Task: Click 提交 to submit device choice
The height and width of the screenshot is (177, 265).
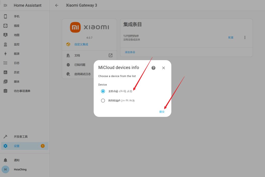Action: [x=162, y=112]
